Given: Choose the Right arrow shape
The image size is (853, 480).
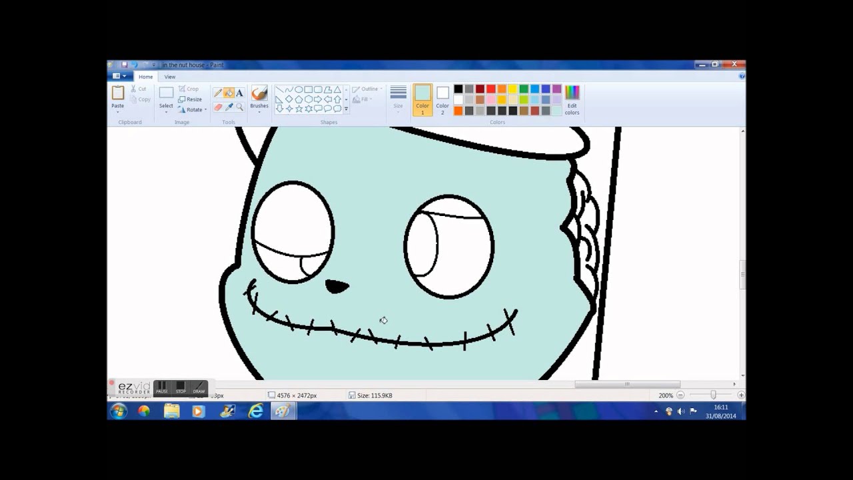Looking at the screenshot, I should (x=318, y=99).
